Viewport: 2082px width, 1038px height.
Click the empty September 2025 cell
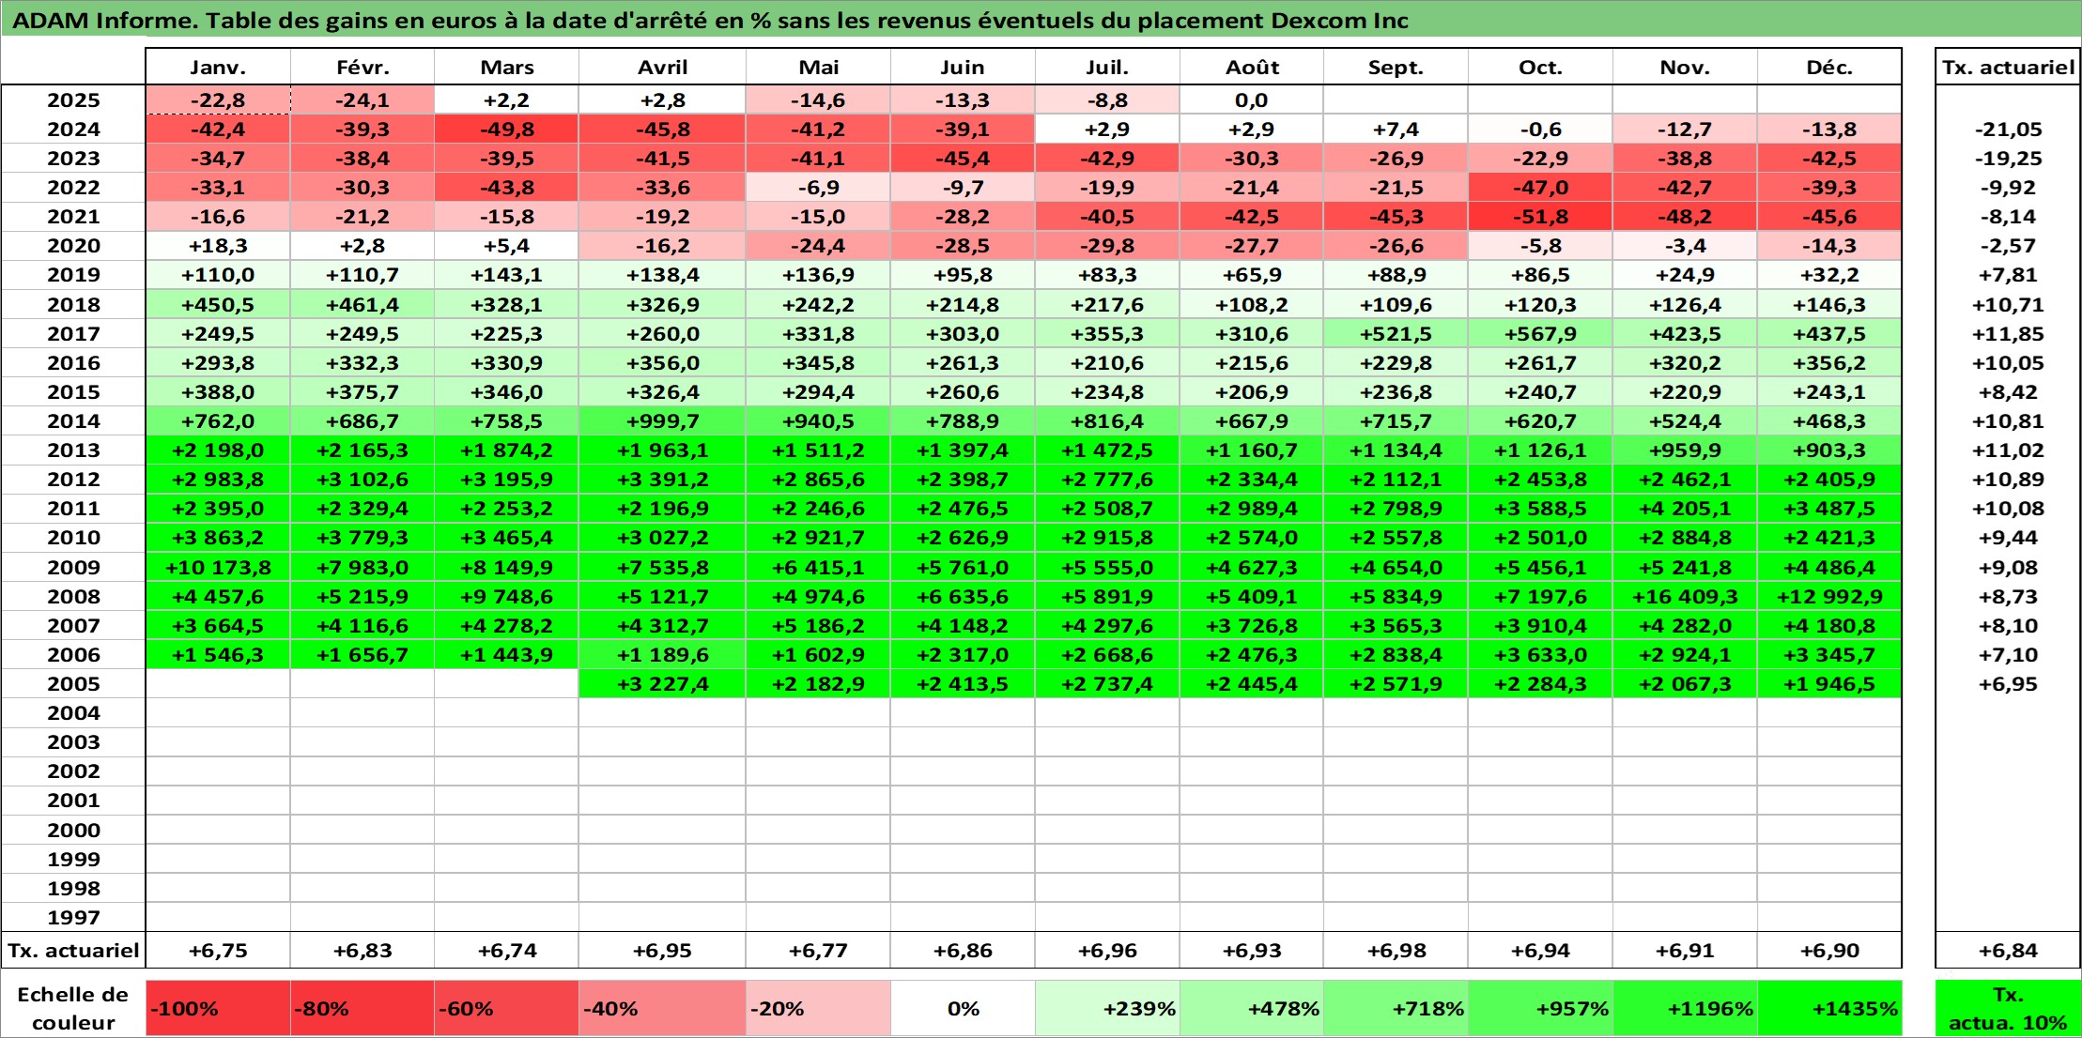1396,100
